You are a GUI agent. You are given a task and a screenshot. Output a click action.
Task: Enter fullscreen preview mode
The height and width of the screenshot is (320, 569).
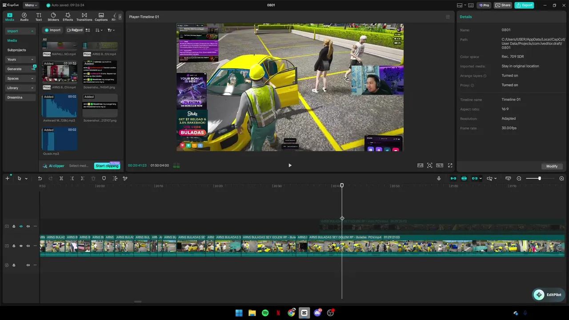click(x=450, y=165)
